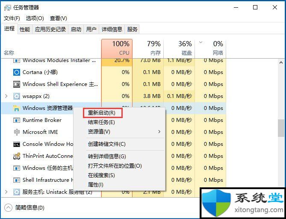Select the Windows 资源管理器 row name
286x219 pixels.
[x=48, y=108]
